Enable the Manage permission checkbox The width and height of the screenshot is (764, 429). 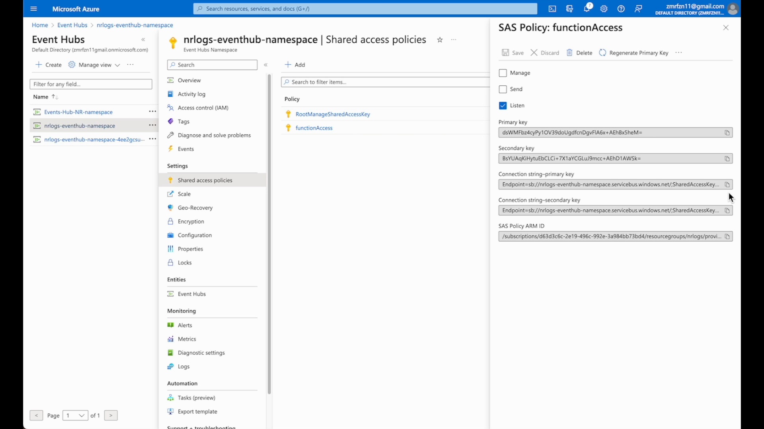503,73
